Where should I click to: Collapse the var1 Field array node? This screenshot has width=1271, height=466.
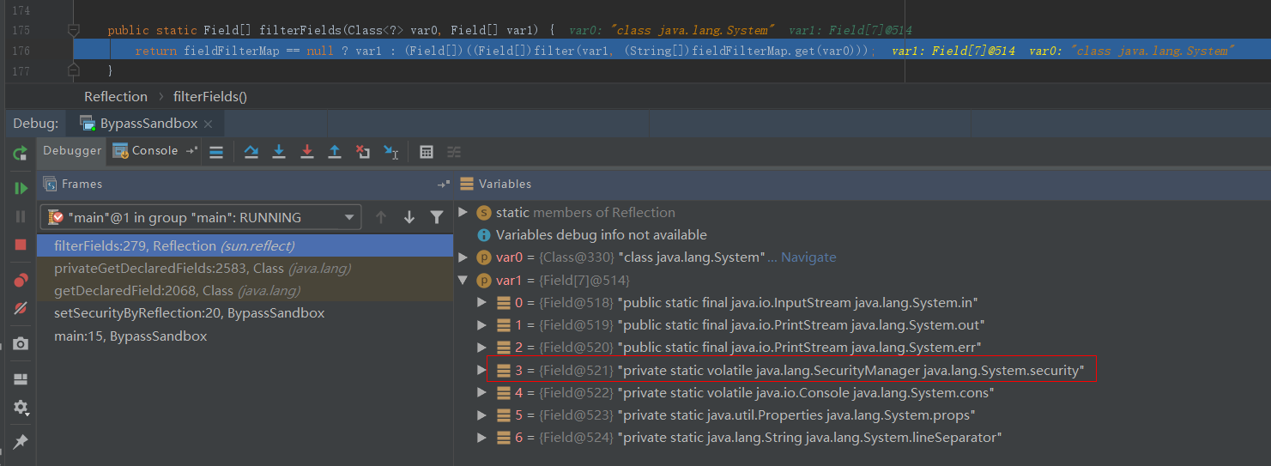coord(463,280)
